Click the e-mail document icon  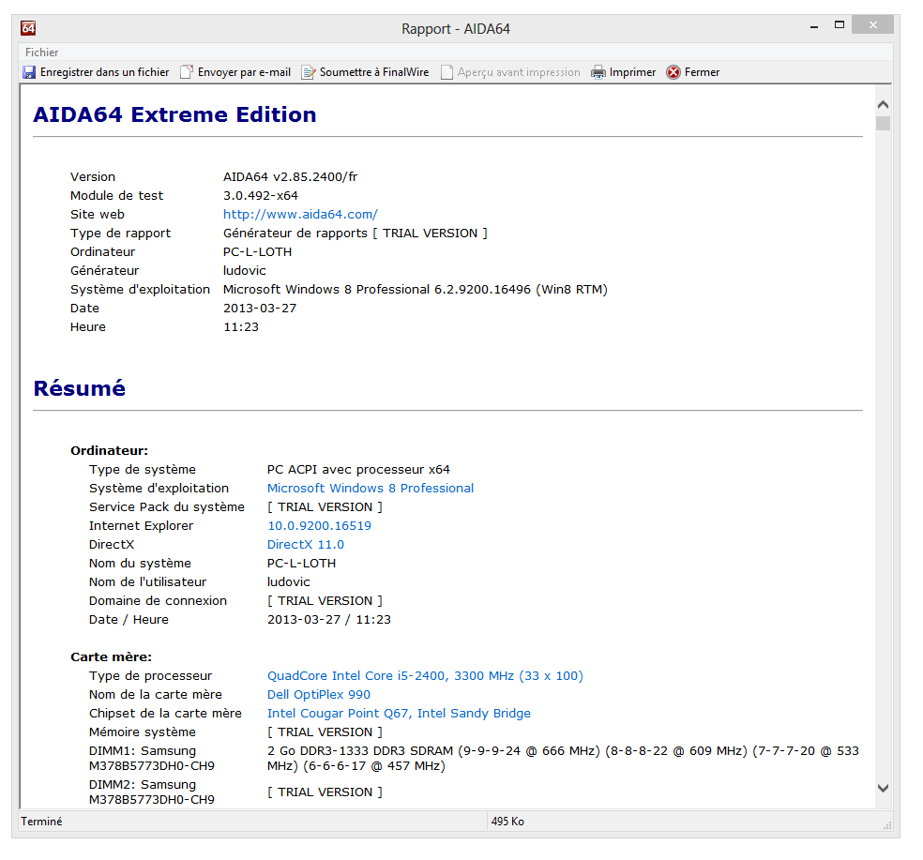pos(187,72)
